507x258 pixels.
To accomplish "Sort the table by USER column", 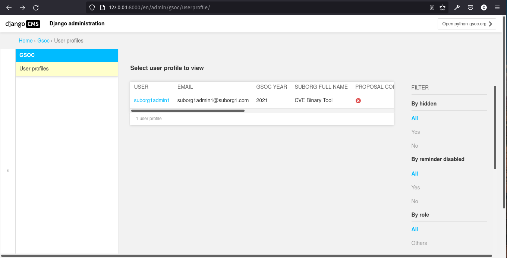I will pos(141,86).
